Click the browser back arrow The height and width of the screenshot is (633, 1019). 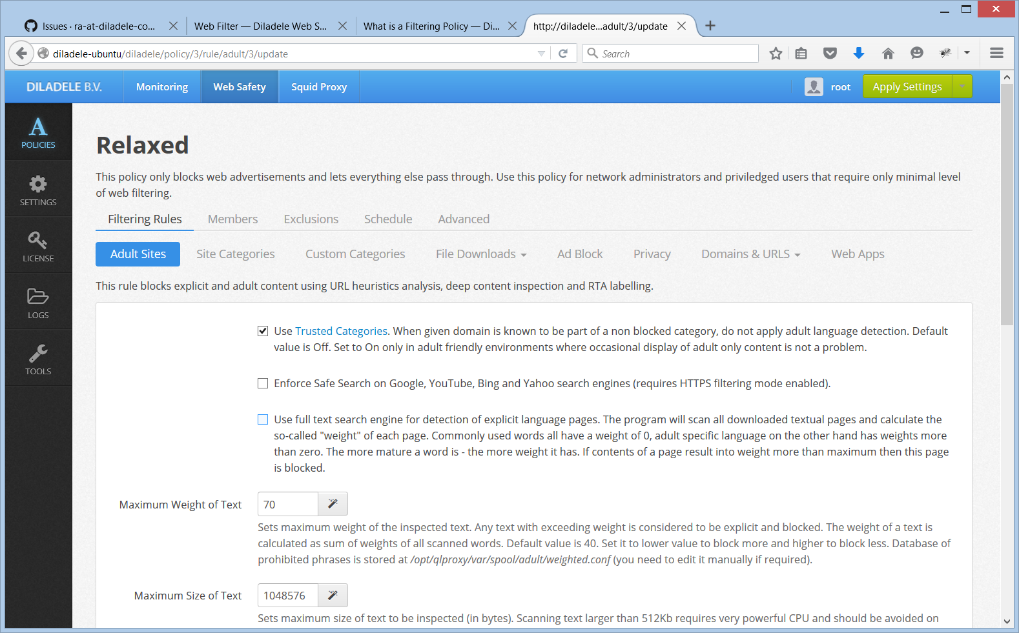(21, 54)
